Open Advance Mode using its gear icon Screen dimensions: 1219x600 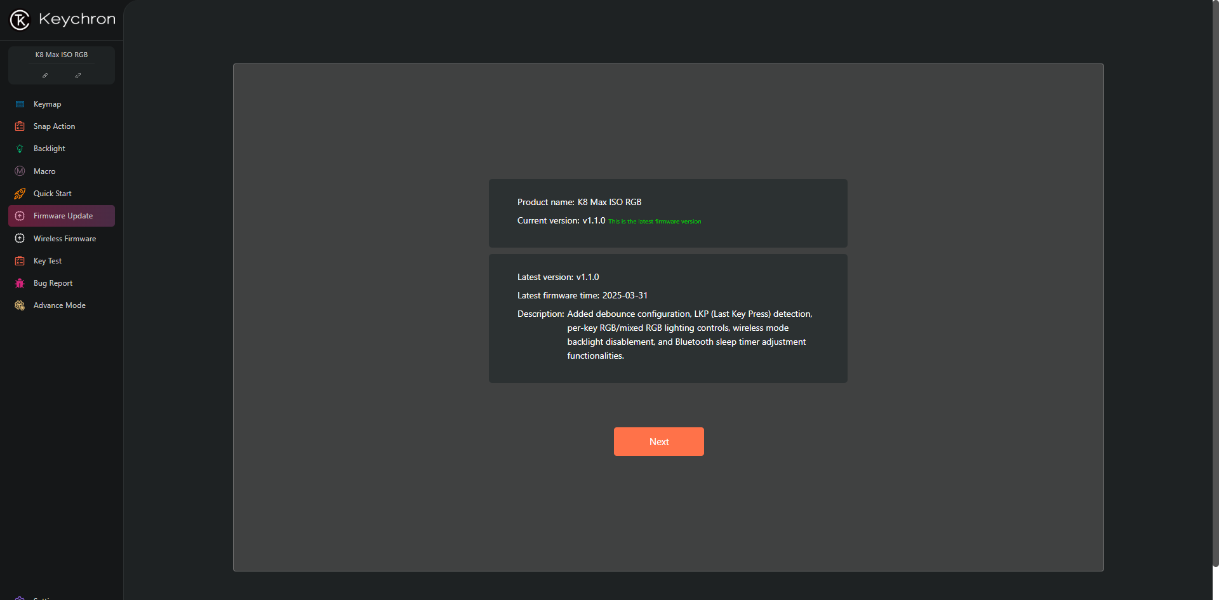click(20, 305)
